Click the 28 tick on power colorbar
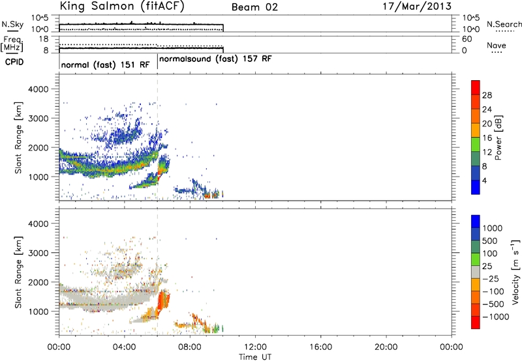Screen dimensions: 522x361 click(x=487, y=95)
